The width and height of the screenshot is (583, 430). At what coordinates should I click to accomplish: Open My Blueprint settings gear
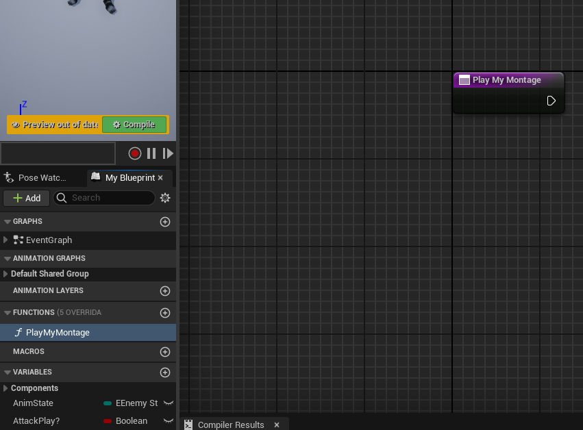click(x=165, y=198)
